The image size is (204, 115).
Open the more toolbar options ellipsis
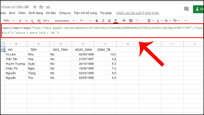[186, 21]
